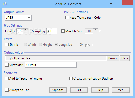Open the Options dialog
The image size is (135, 98).
point(58,90)
